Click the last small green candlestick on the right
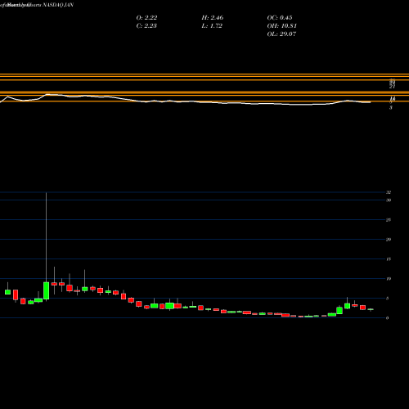 pyautogui.click(x=371, y=309)
